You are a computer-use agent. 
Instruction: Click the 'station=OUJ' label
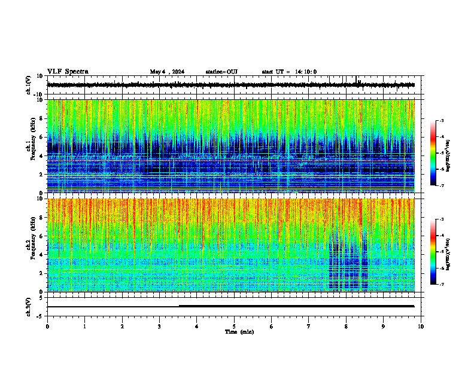[221, 72]
